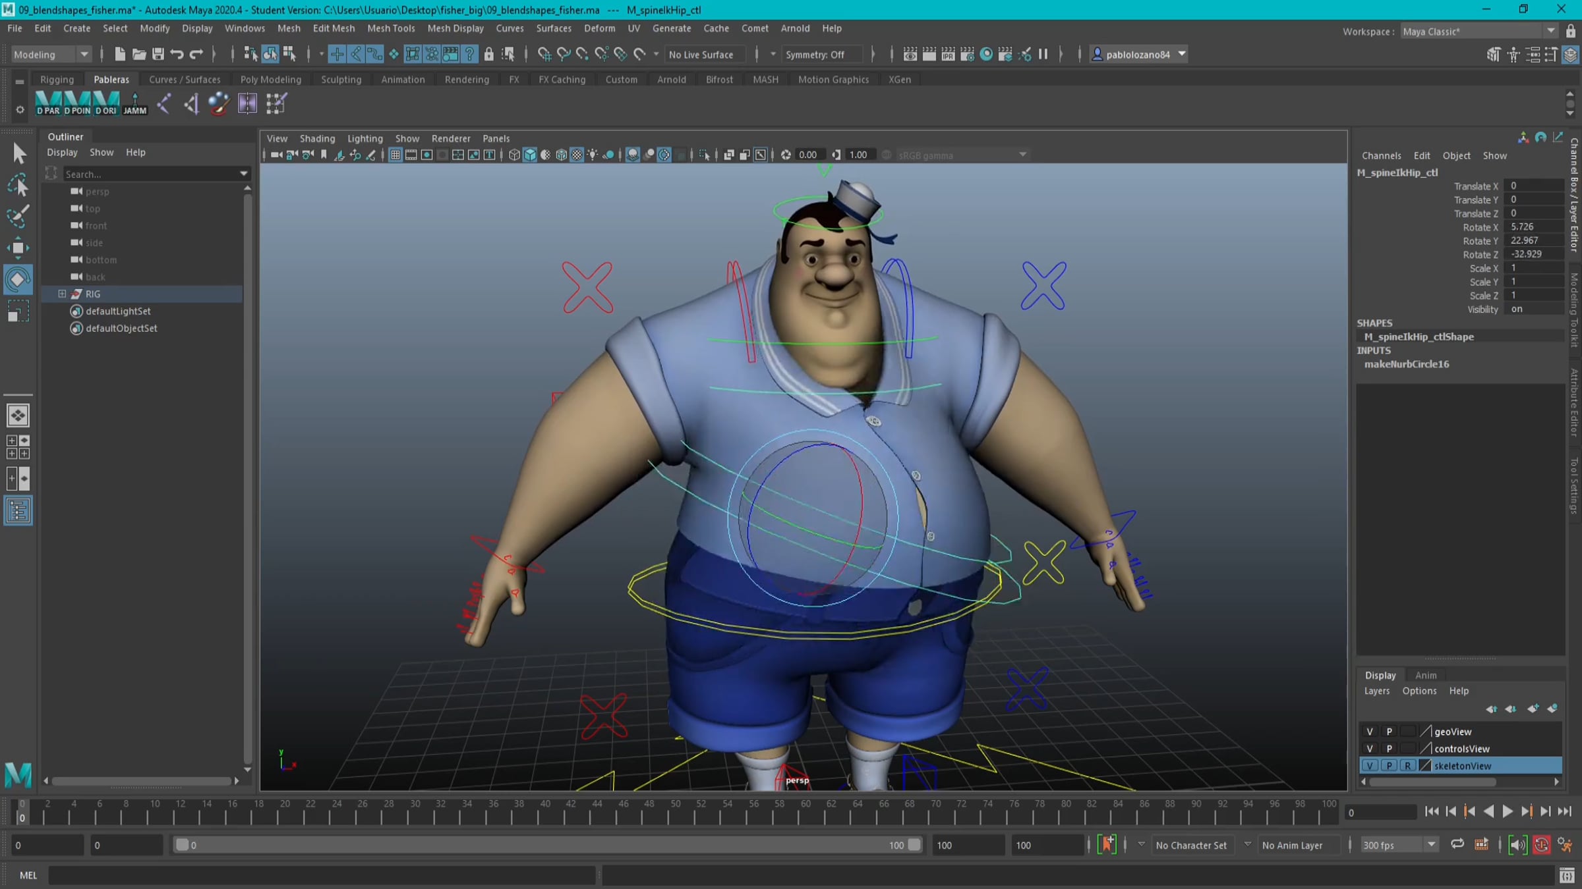Toggle playback P on controlsView layer
This screenshot has height=889, width=1582.
(x=1389, y=749)
